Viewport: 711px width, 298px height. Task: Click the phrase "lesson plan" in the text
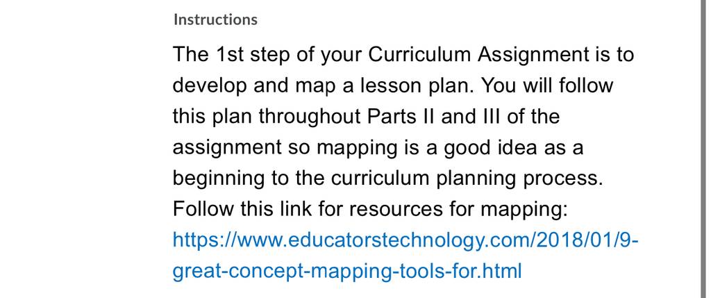pos(417,86)
